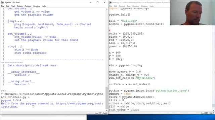215x120 pixels.
Task: Click 'win = pygame.display' line
Action: pyautogui.click(x=126, y=65)
